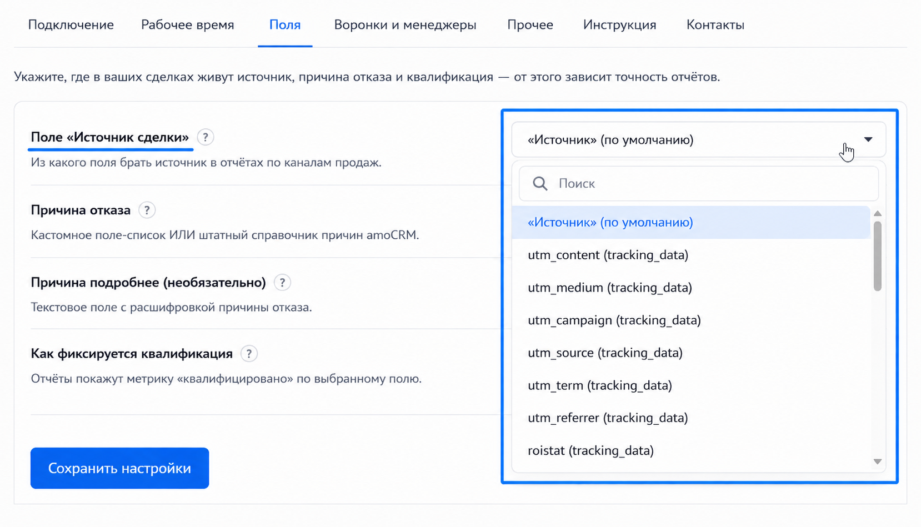Viewport: 921px width, 527px height.
Task: Click help icon beside «Источник сделки» field
Action: coord(206,137)
